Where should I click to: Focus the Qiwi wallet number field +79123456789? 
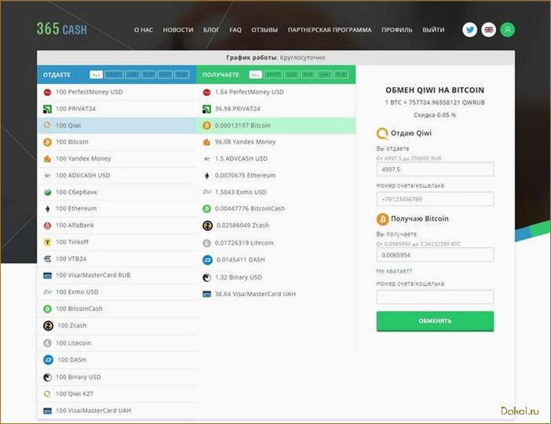[x=435, y=199]
